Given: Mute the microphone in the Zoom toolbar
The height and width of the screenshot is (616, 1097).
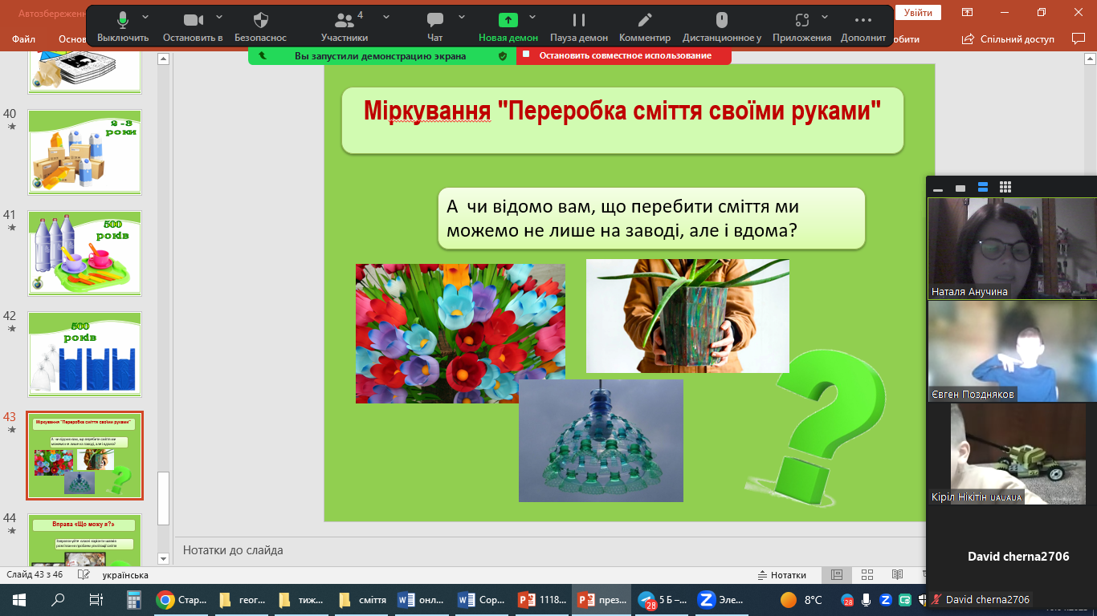Looking at the screenshot, I should point(123,21).
